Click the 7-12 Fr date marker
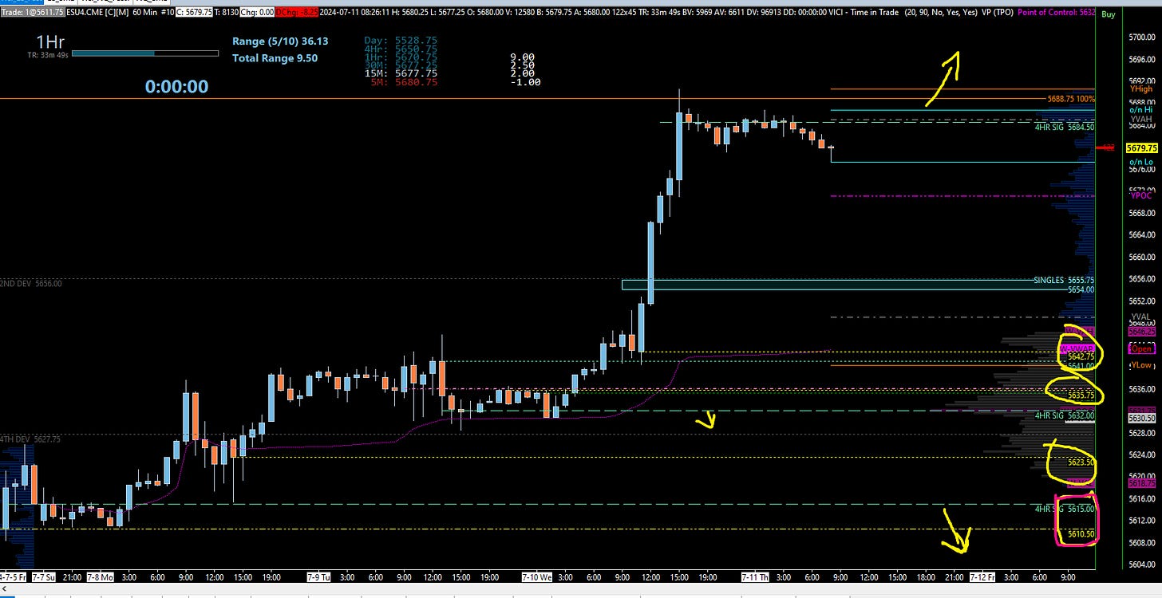The width and height of the screenshot is (1162, 598). point(982,576)
